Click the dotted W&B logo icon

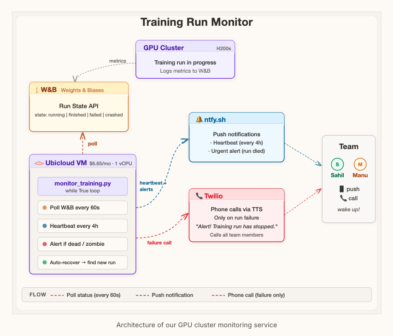(37, 90)
